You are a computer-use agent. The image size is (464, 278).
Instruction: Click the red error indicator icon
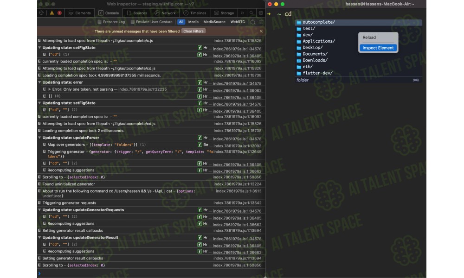(x=59, y=13)
